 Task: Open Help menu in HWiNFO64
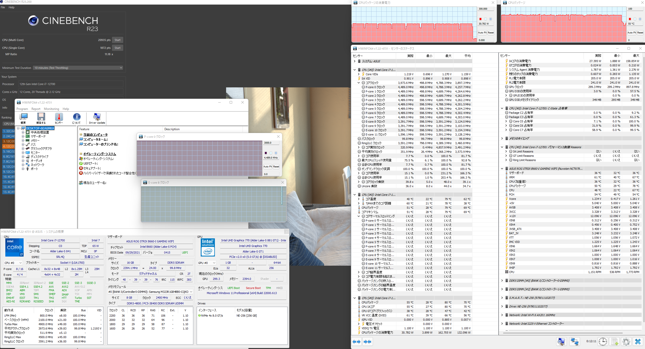66,109
